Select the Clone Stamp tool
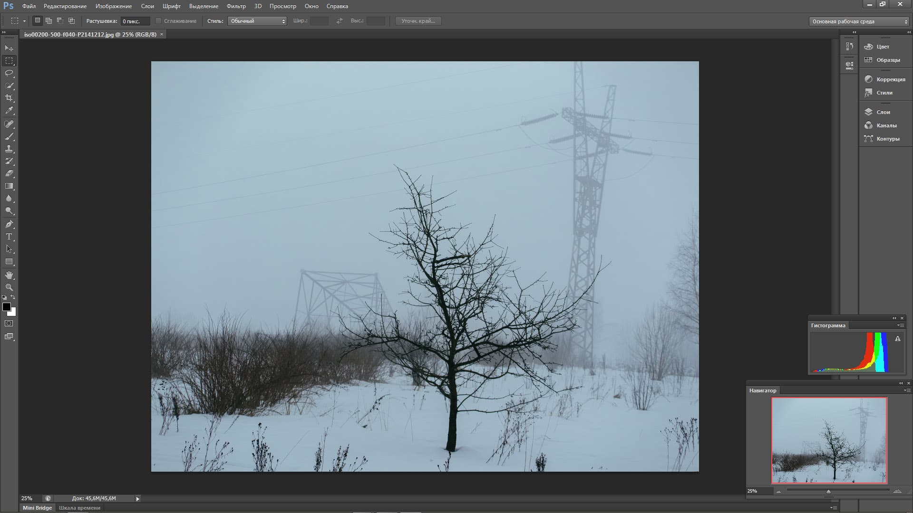This screenshot has height=513, width=913. tap(9, 149)
